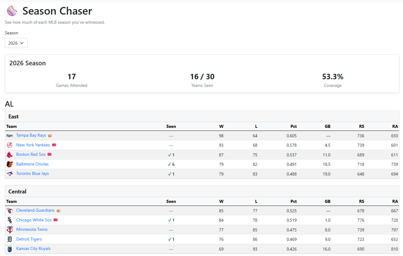Image resolution: width=403 pixels, height=256 pixels.
Task: Open the Baltimore Orioles team link
Action: [32, 164]
